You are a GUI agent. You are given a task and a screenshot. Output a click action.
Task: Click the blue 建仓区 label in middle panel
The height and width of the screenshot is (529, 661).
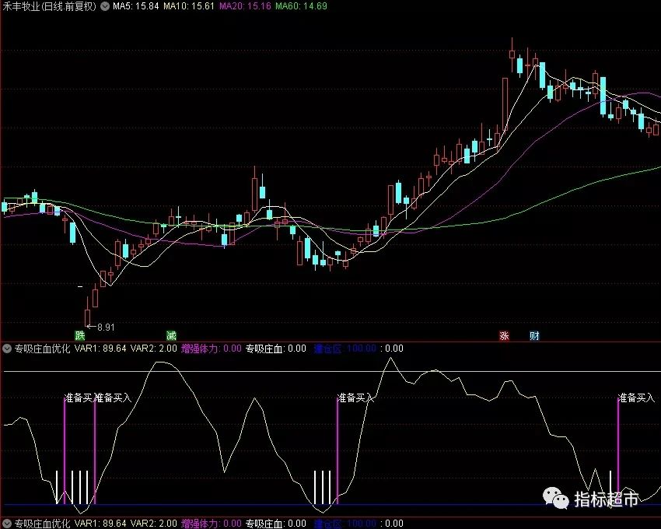coord(327,349)
